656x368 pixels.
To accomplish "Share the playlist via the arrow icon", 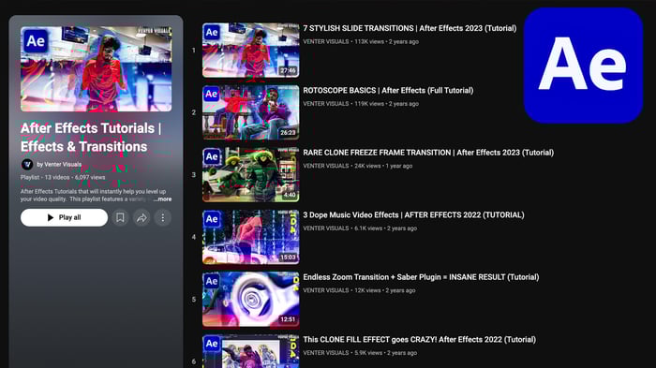I will [x=142, y=217].
